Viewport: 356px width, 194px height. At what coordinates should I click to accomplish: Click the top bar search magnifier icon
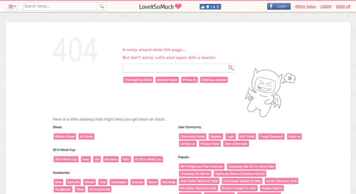(x=101, y=6)
